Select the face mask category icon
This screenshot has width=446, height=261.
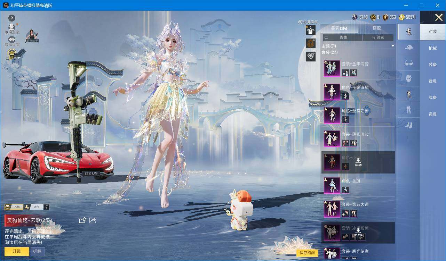409,78
